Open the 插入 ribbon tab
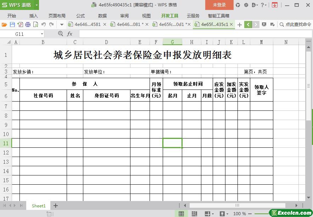This screenshot has height=217, width=313. pyautogui.click(x=33, y=16)
